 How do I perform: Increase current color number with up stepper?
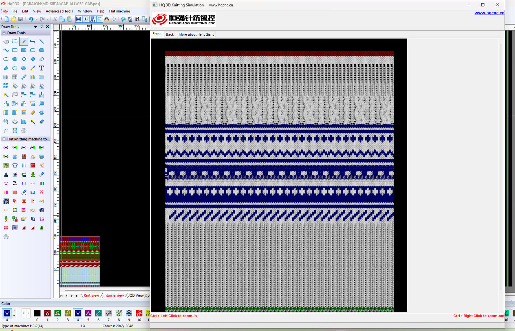[x=14, y=311]
